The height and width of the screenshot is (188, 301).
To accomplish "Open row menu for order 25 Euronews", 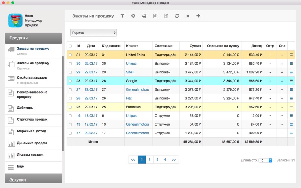I will (291, 107).
